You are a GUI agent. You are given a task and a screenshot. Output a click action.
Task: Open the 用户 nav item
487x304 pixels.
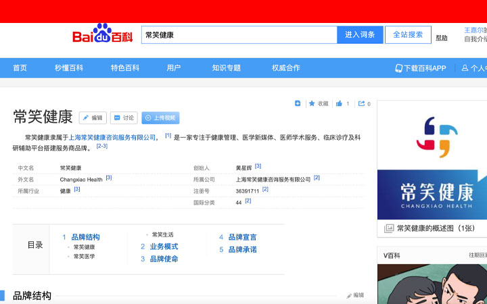(x=174, y=68)
